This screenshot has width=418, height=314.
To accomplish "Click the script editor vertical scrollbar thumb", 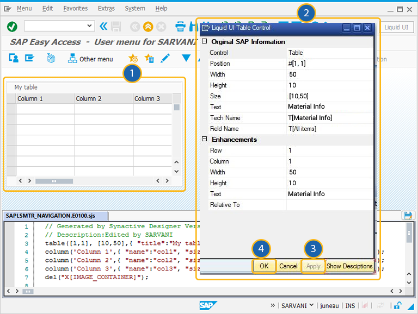I will coord(409,233).
